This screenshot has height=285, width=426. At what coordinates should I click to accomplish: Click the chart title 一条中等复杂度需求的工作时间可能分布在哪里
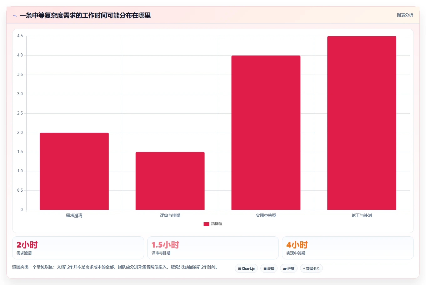pos(85,15)
